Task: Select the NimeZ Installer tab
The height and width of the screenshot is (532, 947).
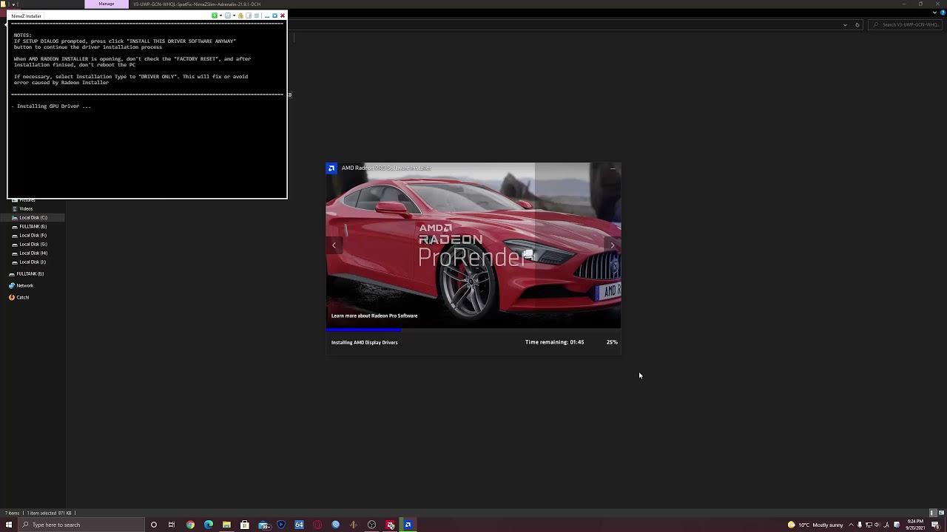Action: pos(27,16)
